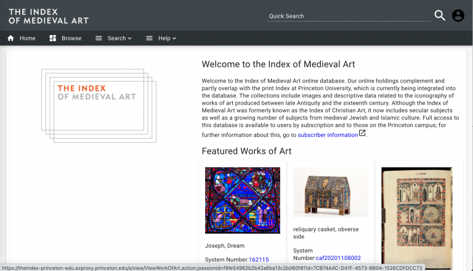Click the Browse grid icon

point(53,38)
